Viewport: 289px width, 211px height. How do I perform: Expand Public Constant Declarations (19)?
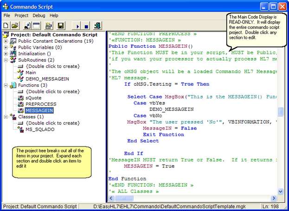tap(6, 41)
